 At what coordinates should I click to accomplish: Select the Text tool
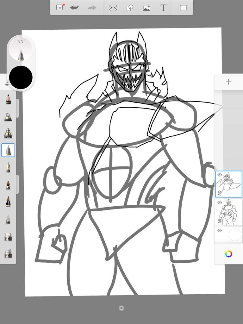[163, 8]
